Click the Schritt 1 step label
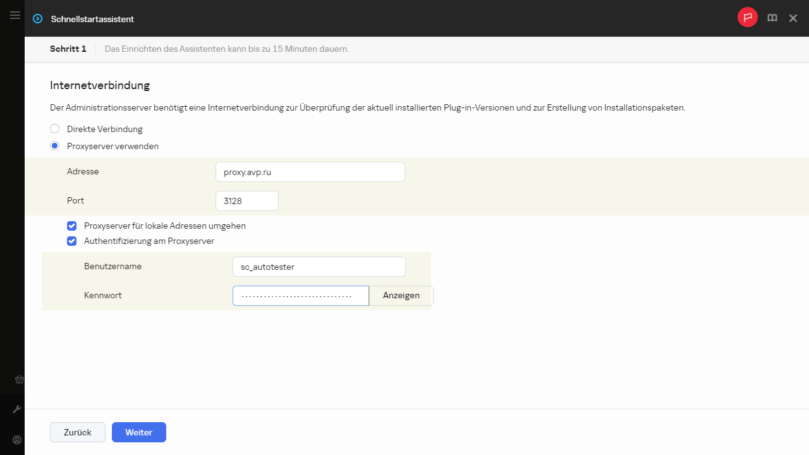The width and height of the screenshot is (809, 455). (x=68, y=49)
